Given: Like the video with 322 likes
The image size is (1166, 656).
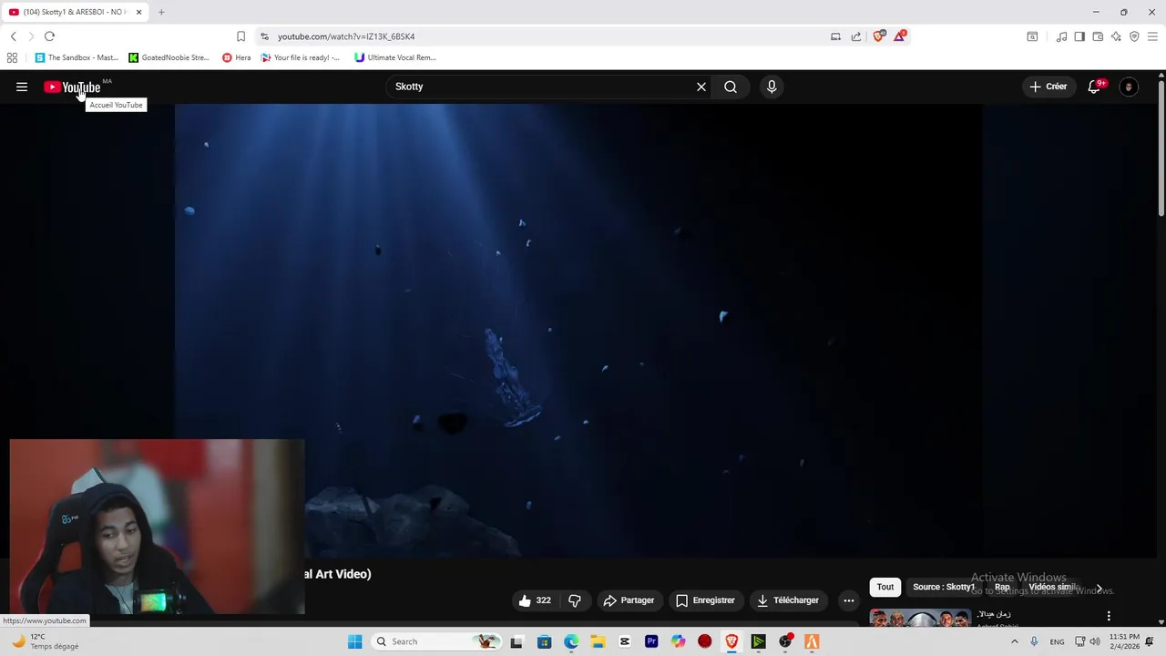Looking at the screenshot, I should click(x=535, y=600).
